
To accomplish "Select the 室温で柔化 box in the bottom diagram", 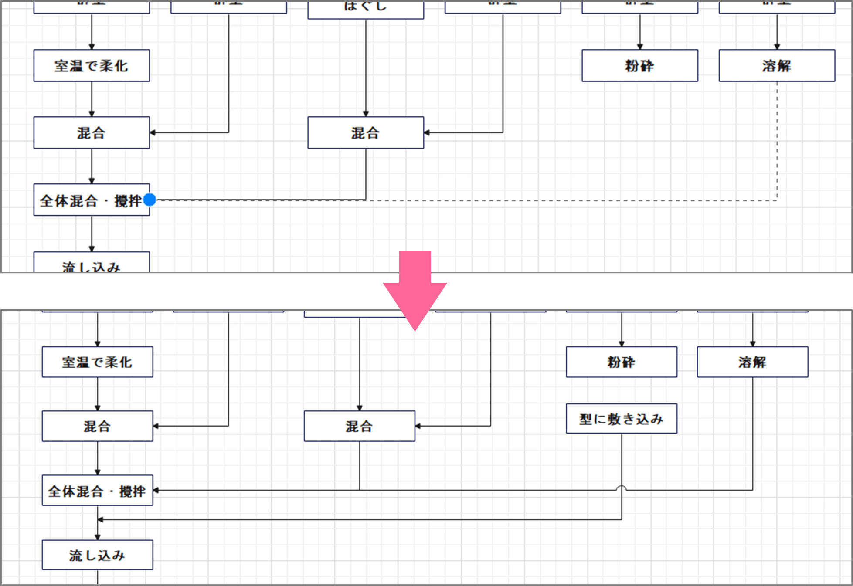I will (98, 362).
